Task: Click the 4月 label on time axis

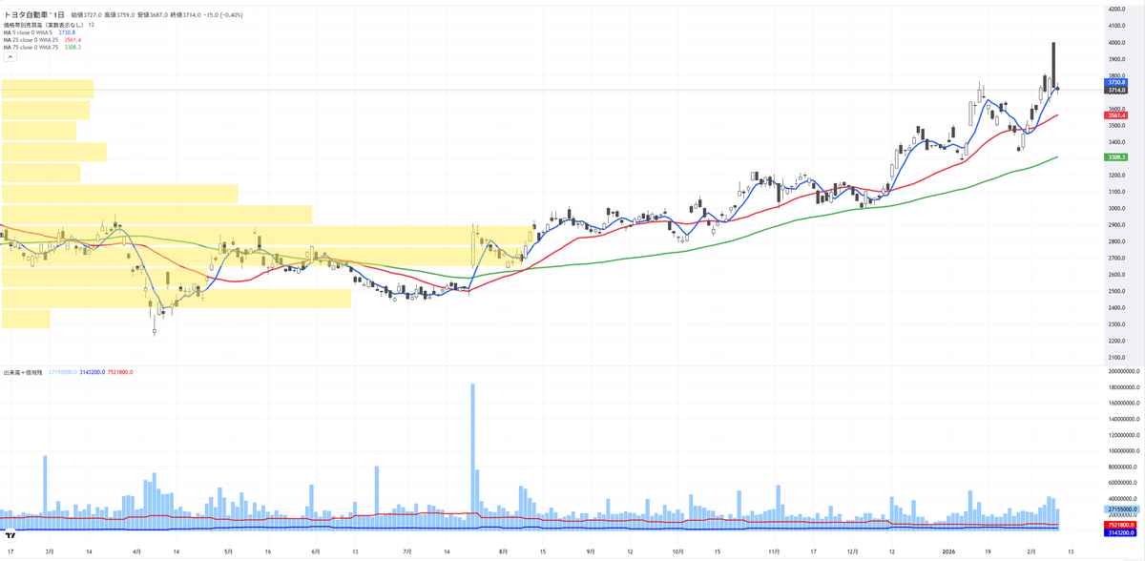Action: (137, 551)
